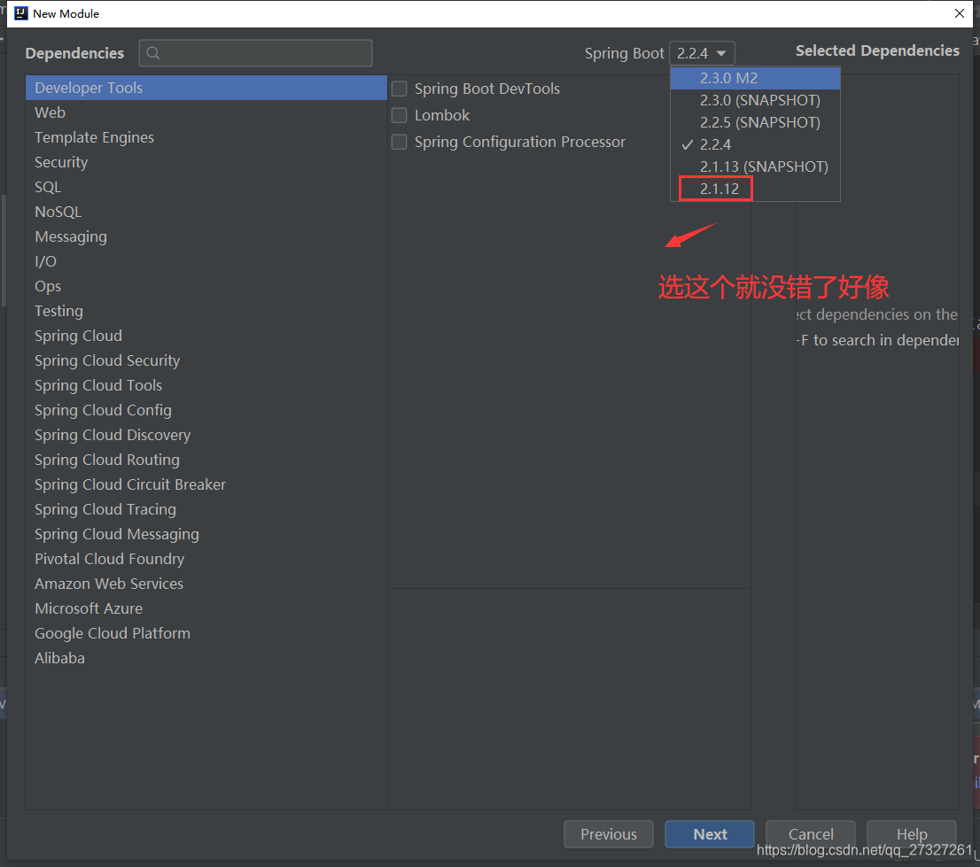Image resolution: width=980 pixels, height=867 pixels.
Task: Go back with Previous button
Action: (609, 834)
